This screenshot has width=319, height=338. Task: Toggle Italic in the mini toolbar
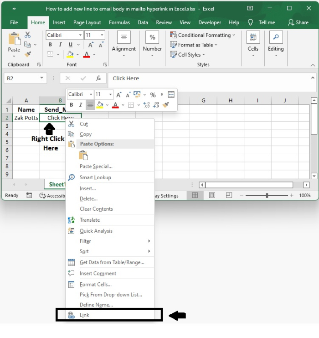coord(81,105)
